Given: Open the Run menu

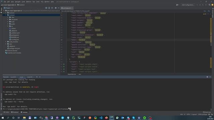Looking at the screenshot, I should coord(34,2).
